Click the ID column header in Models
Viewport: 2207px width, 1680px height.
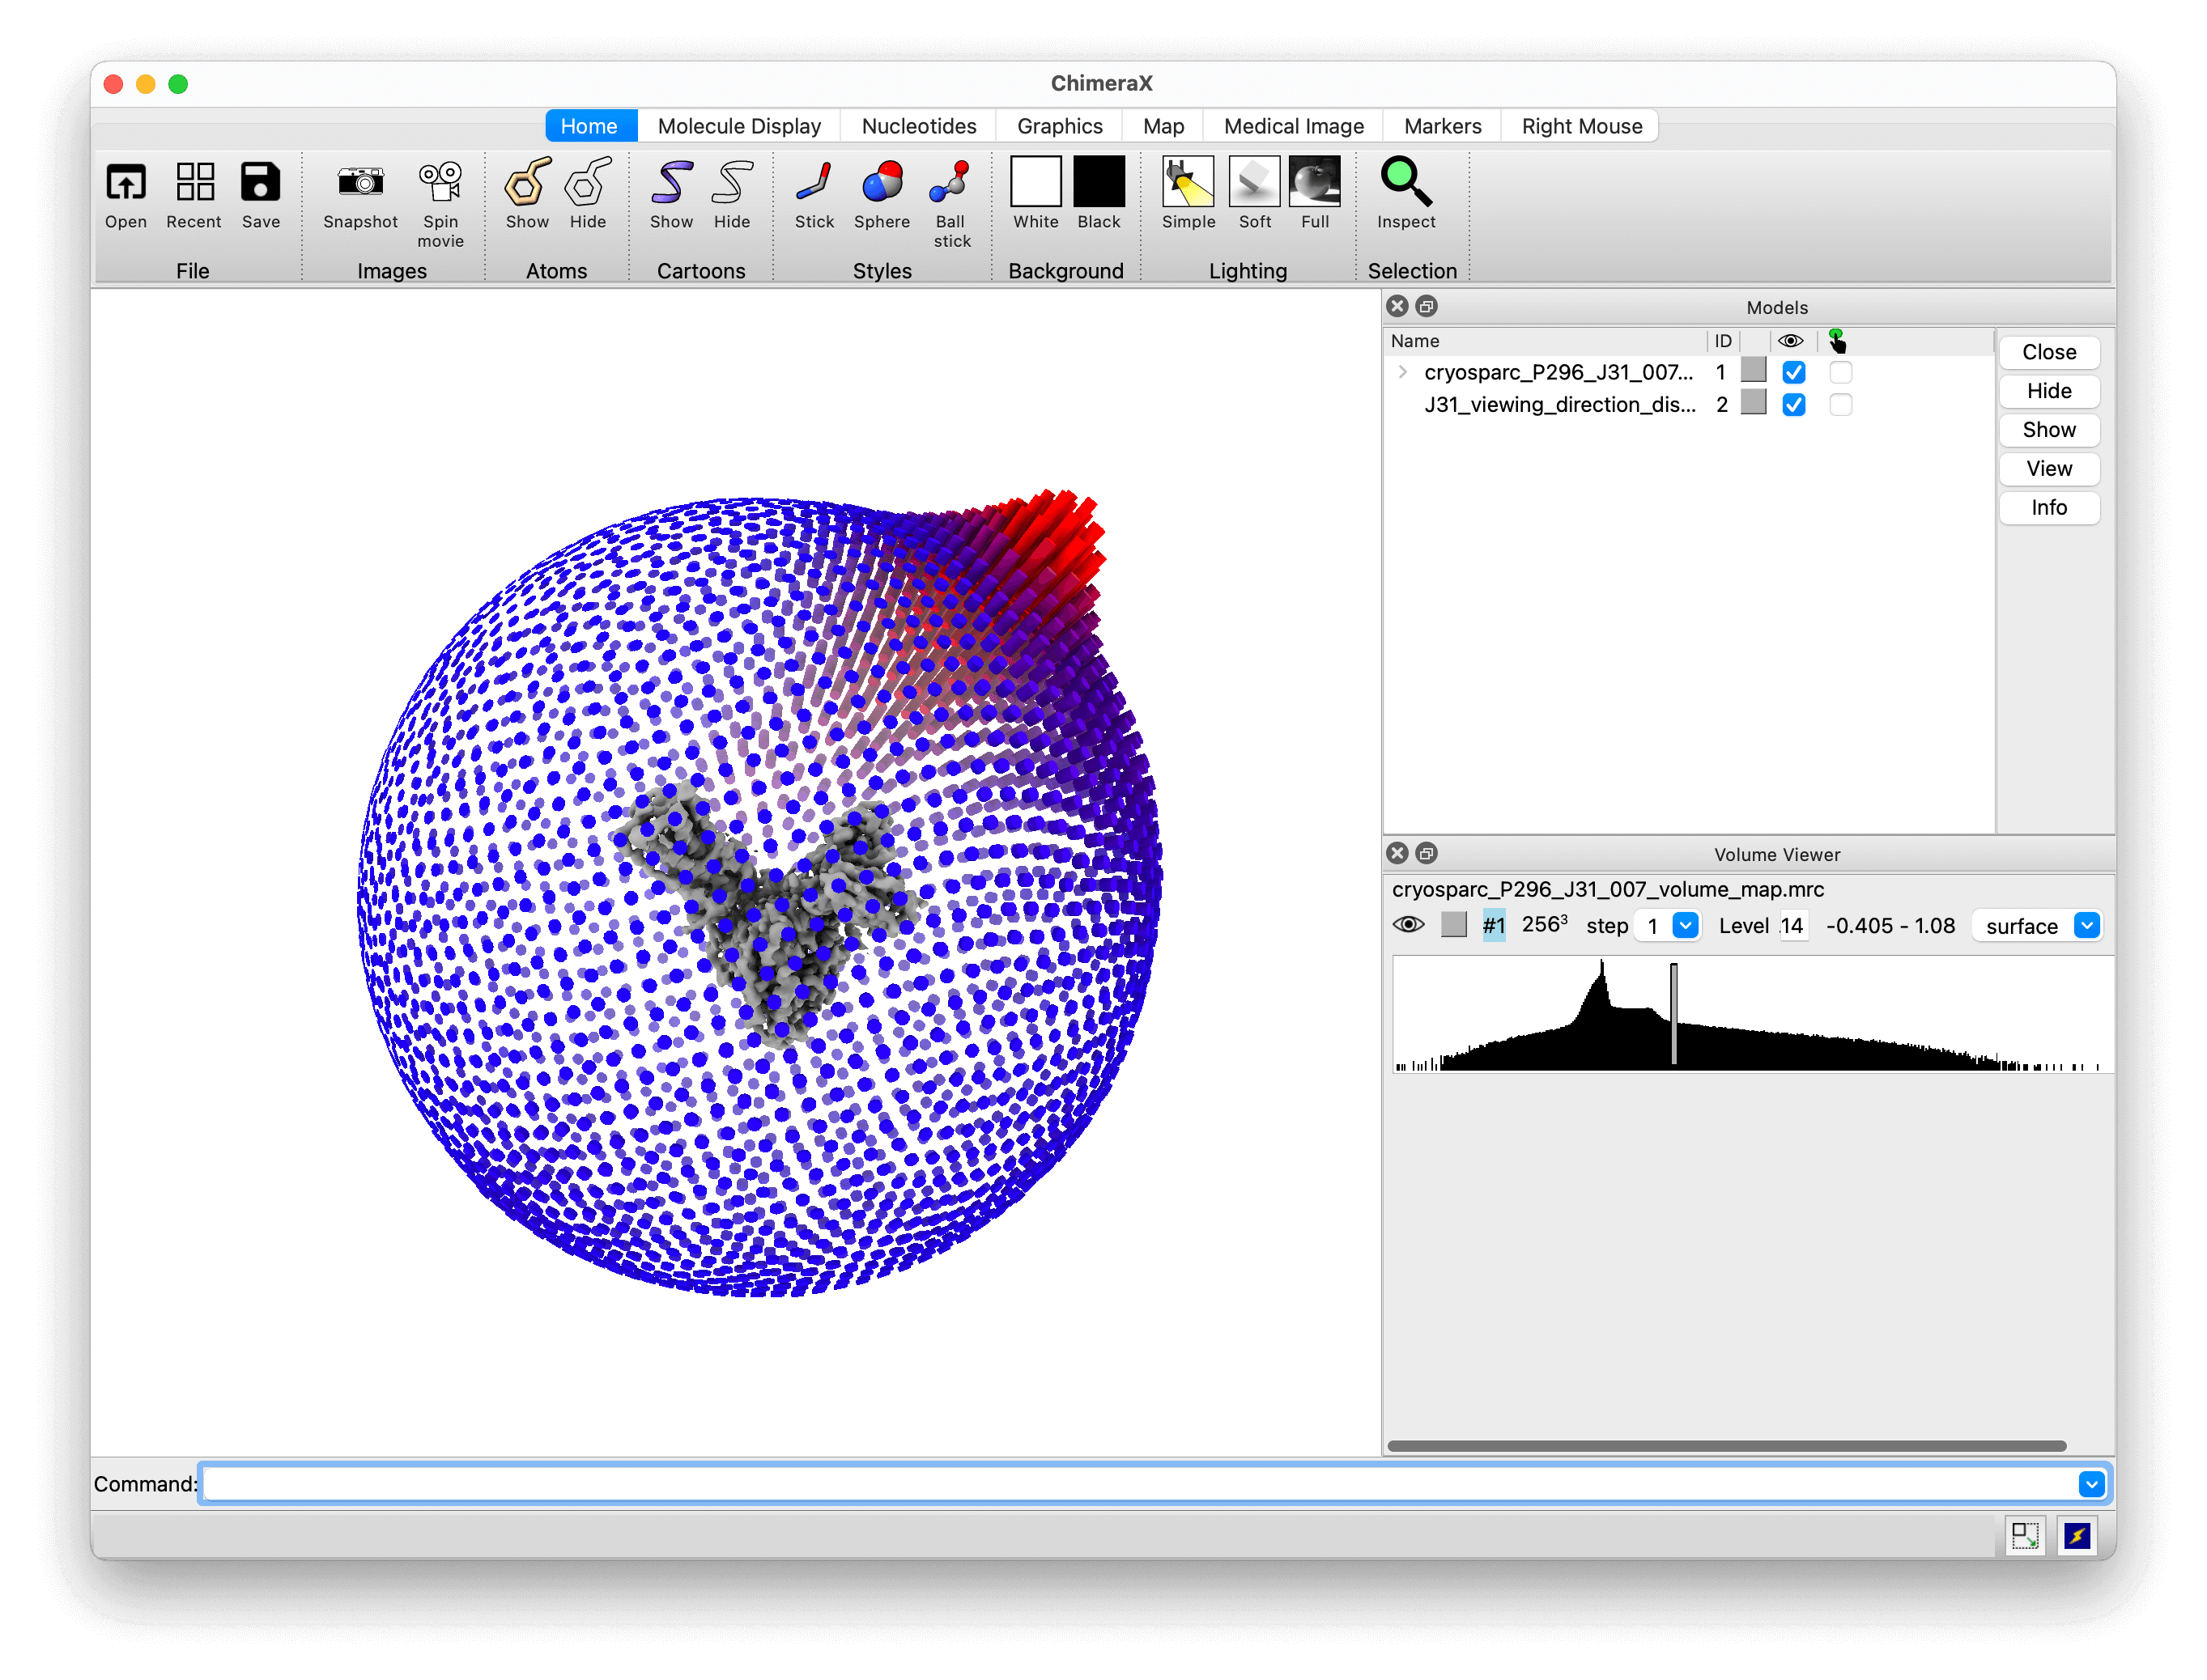1723,341
